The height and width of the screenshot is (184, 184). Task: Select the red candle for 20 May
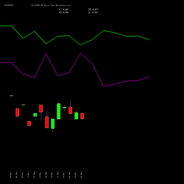(x=70, y=110)
